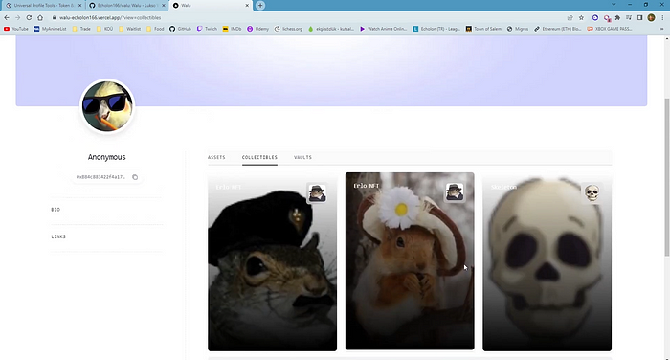Viewport: 670px width, 360px height.
Task: Close the Universal Profile Tools tab
Action: pyautogui.click(x=79, y=6)
